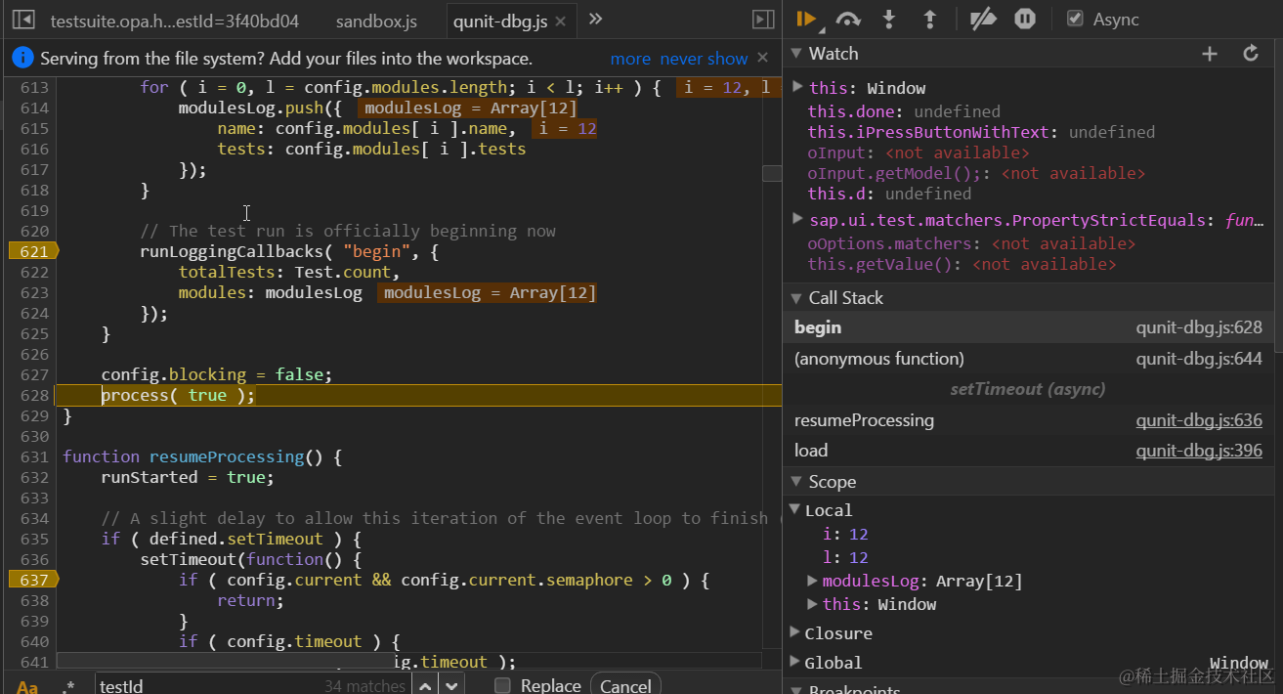Screen dimensions: 1283x694
Task: Open qunit-dbg.js:396 source link
Action: (x=1199, y=451)
